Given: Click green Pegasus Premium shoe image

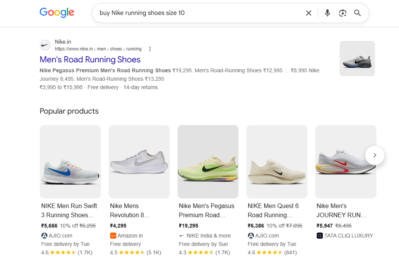Looking at the screenshot, I should point(208,161).
